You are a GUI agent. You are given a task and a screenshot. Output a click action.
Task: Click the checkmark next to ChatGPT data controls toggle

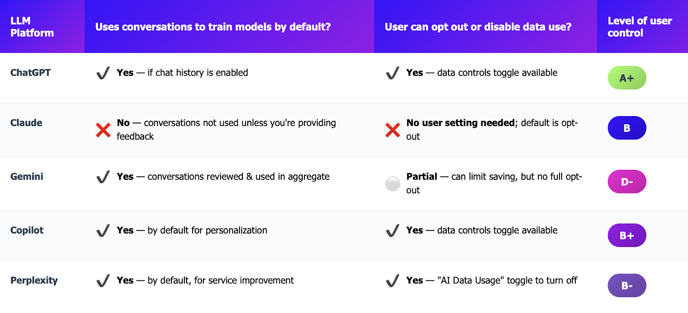(393, 73)
